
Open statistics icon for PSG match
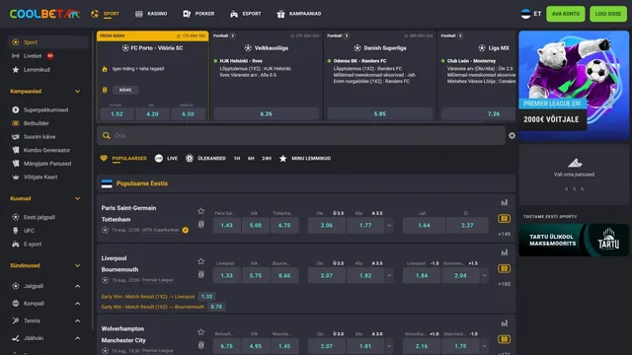(505, 202)
